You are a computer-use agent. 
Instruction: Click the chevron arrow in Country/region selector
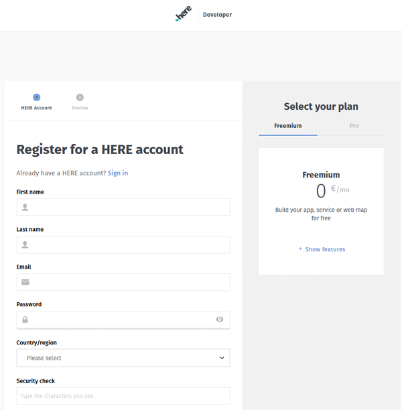point(222,358)
